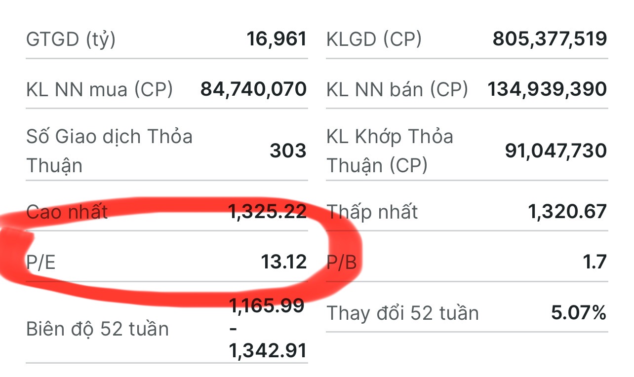This screenshot has height=377, width=634.
Task: Click the Biên độ 52 tuần label
Action: 97,329
